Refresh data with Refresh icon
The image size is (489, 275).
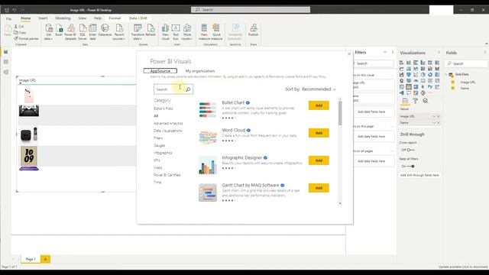(x=151, y=31)
